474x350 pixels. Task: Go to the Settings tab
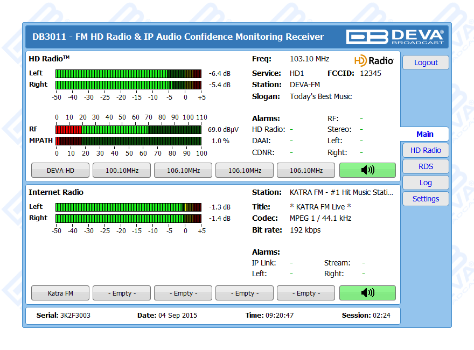point(426,199)
